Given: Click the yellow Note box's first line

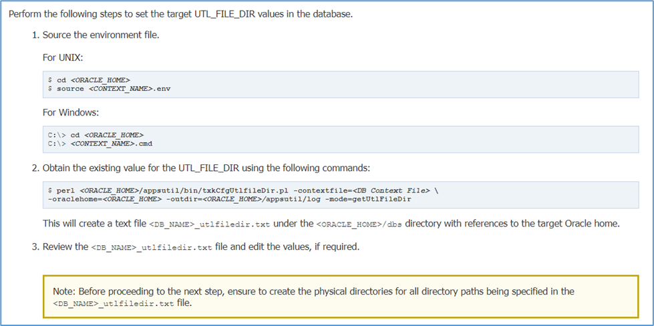Looking at the screenshot, I should (x=313, y=292).
